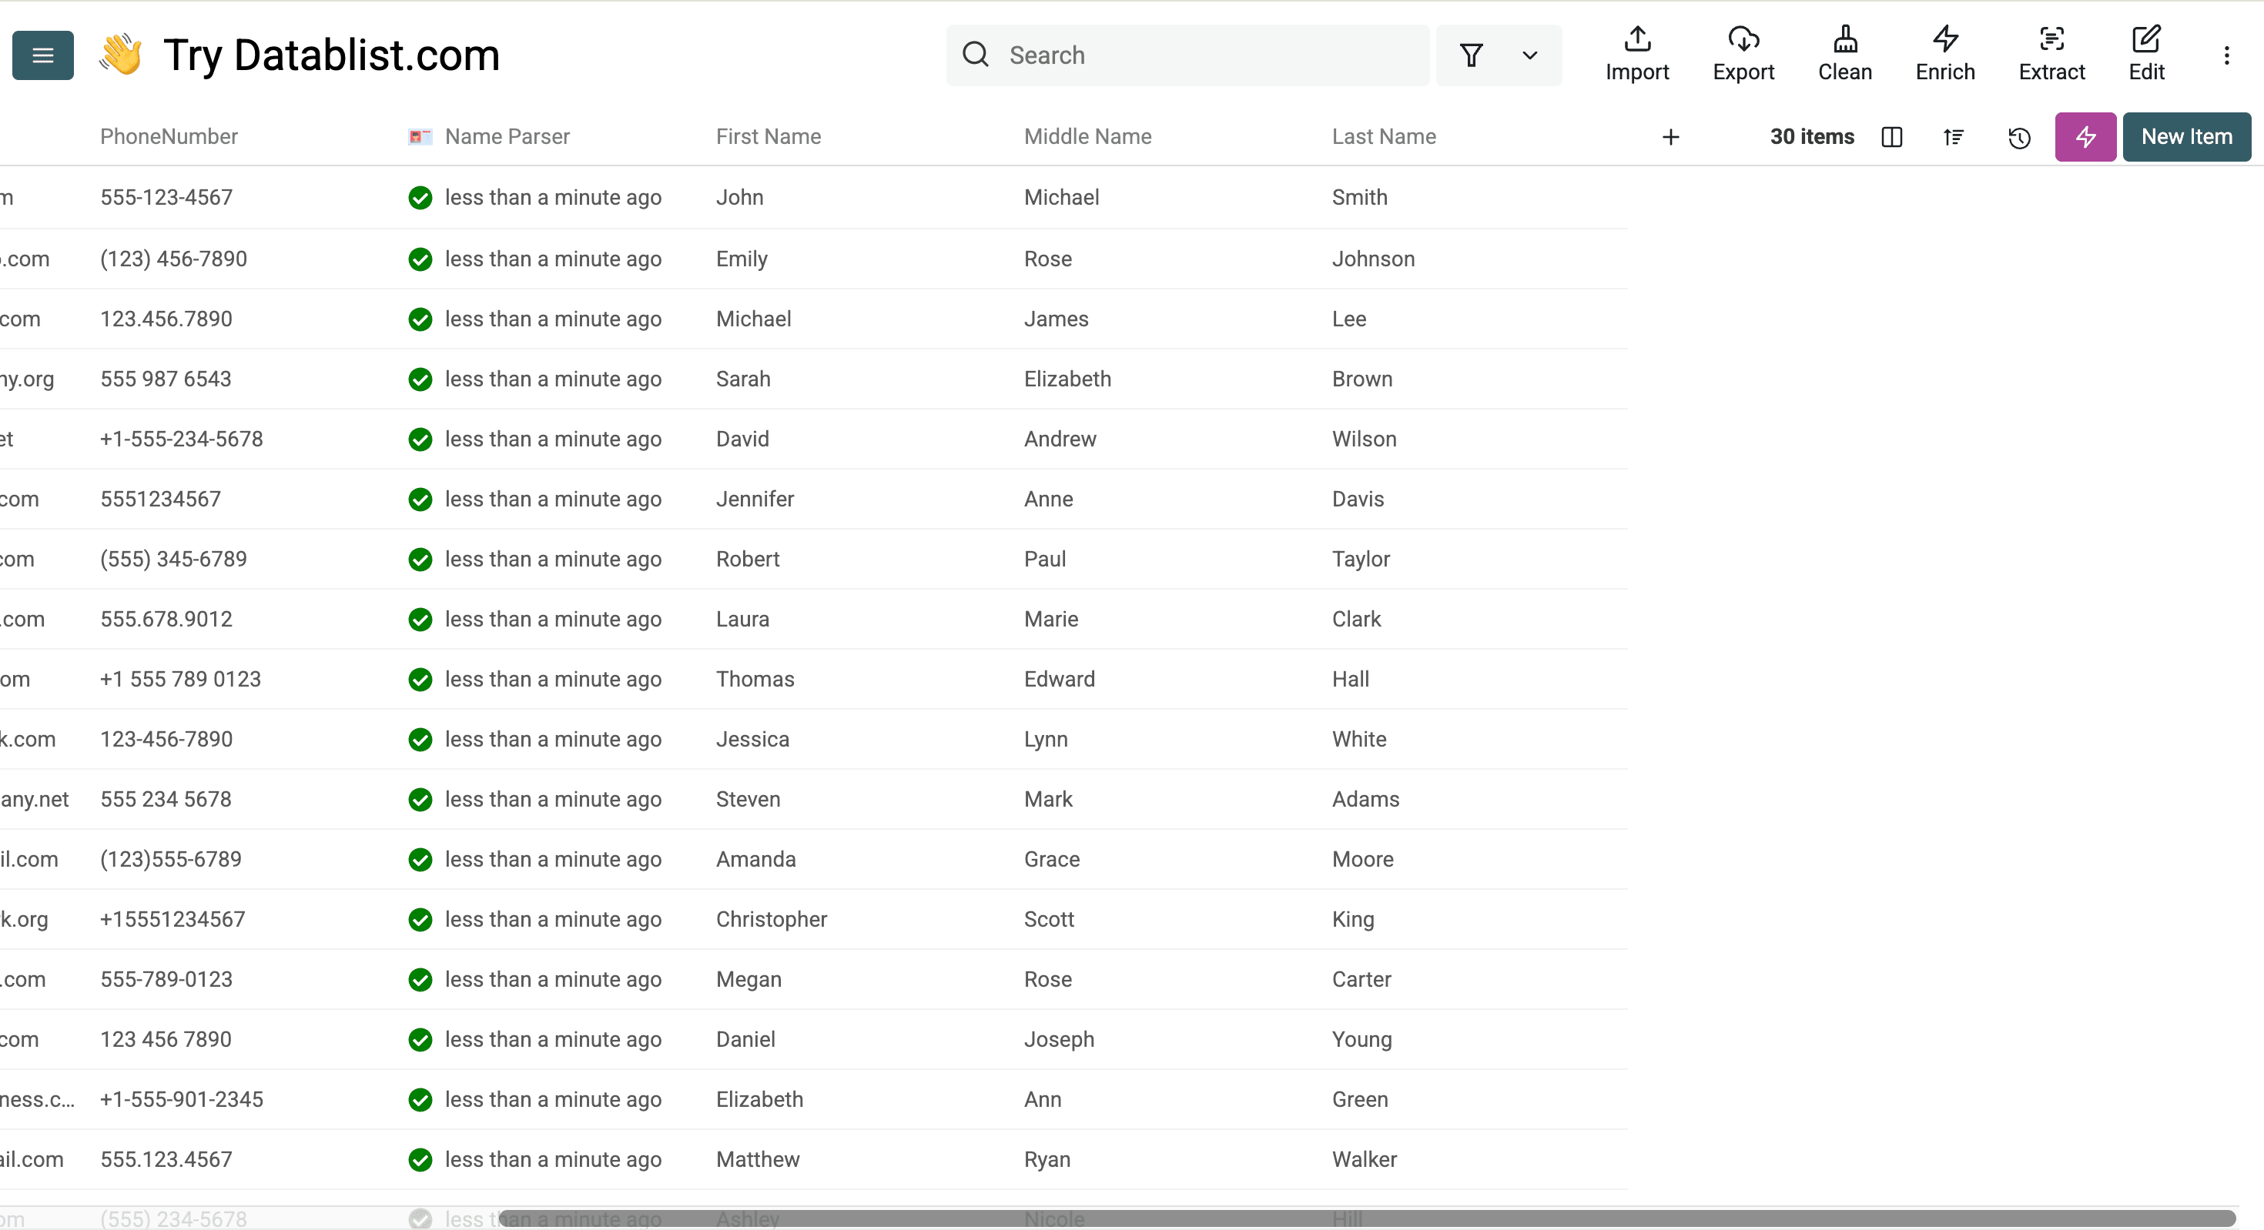Apply filters using the funnel icon

1472,55
